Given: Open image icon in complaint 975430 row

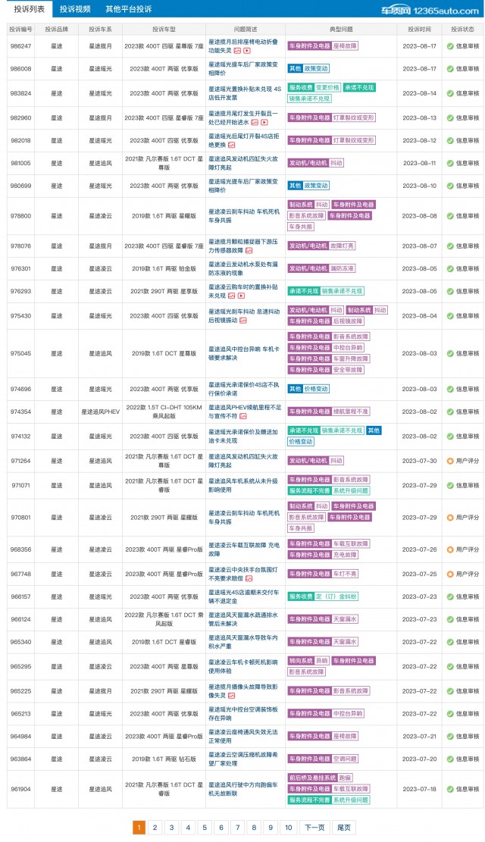Looking at the screenshot, I should click(242, 321).
